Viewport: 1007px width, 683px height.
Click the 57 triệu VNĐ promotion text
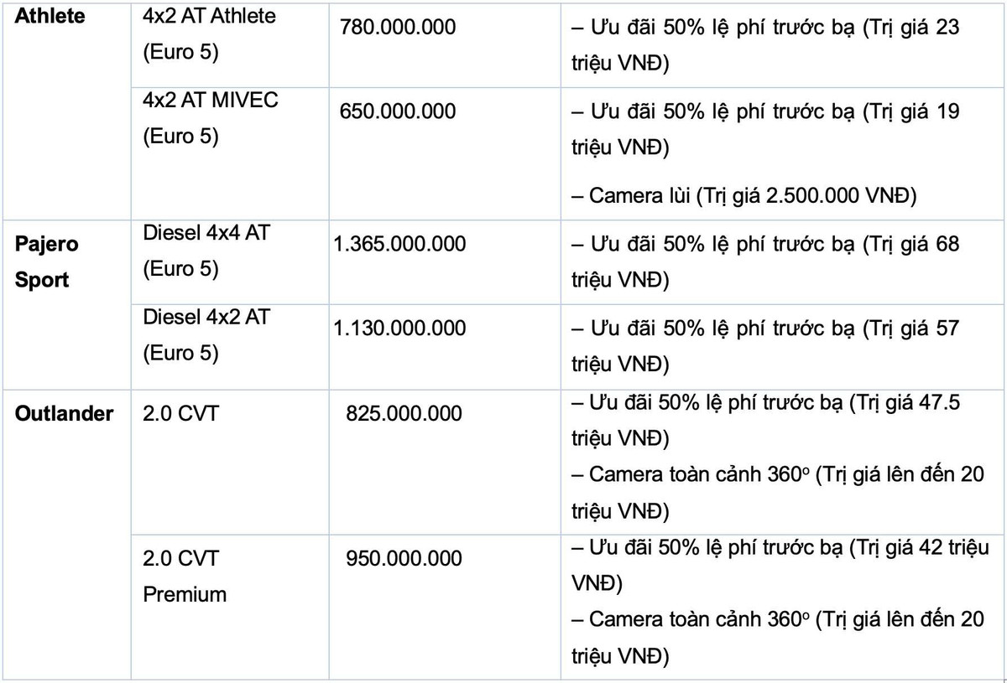(764, 345)
